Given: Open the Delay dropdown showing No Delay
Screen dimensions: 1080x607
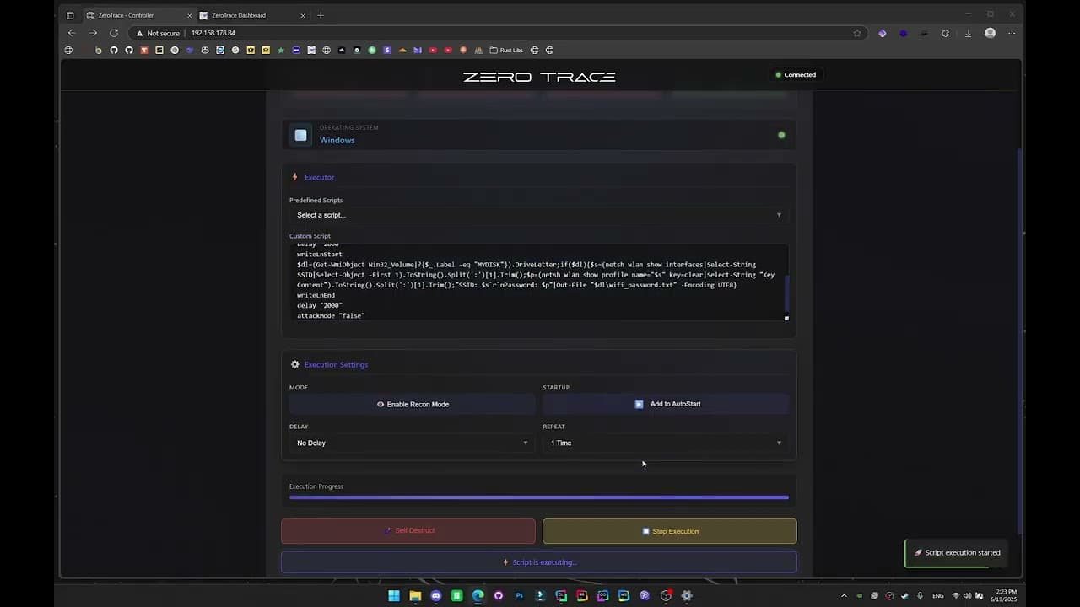Looking at the screenshot, I should 412,443.
